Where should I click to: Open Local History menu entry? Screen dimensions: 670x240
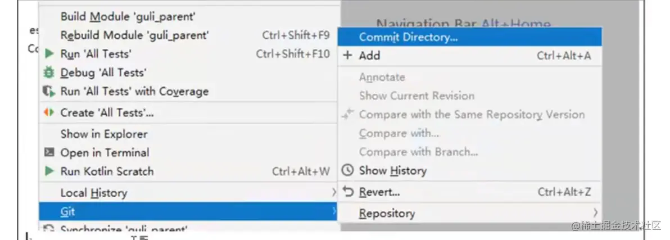click(x=94, y=193)
